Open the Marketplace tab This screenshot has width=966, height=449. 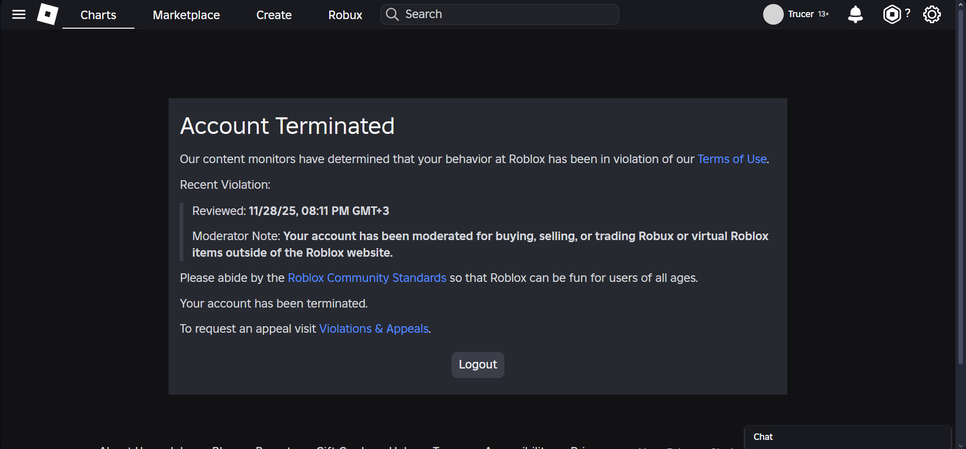pyautogui.click(x=186, y=15)
